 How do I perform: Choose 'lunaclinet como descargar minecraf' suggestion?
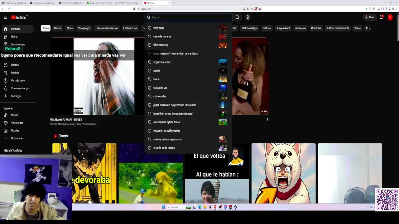(x=188, y=114)
